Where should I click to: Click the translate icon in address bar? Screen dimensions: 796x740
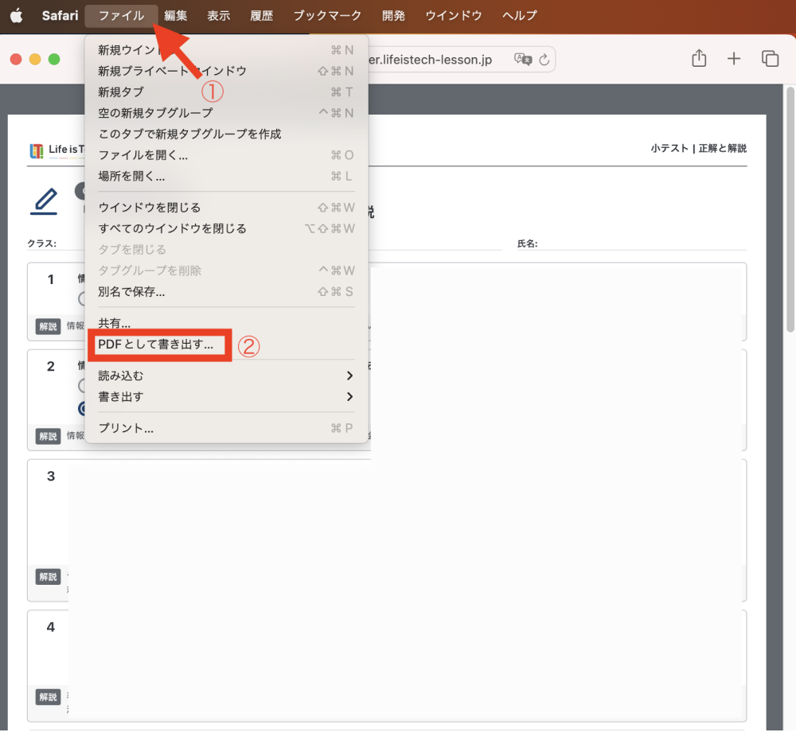coord(522,59)
